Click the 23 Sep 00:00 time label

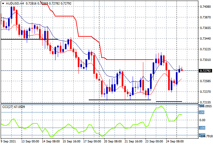(154, 141)
